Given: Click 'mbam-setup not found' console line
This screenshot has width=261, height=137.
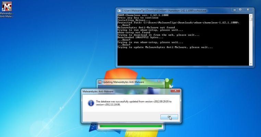Looking at the screenshot, I should coord(134,32).
